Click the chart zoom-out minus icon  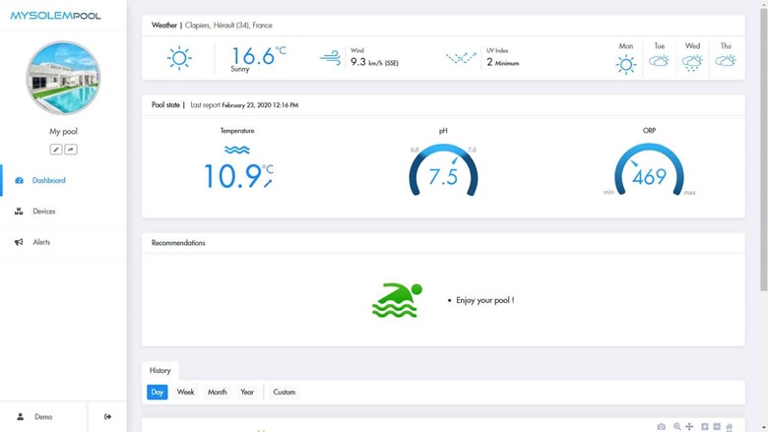pos(717,427)
